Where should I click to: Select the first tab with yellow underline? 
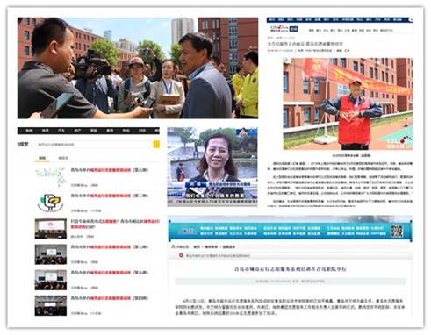tap(42, 158)
